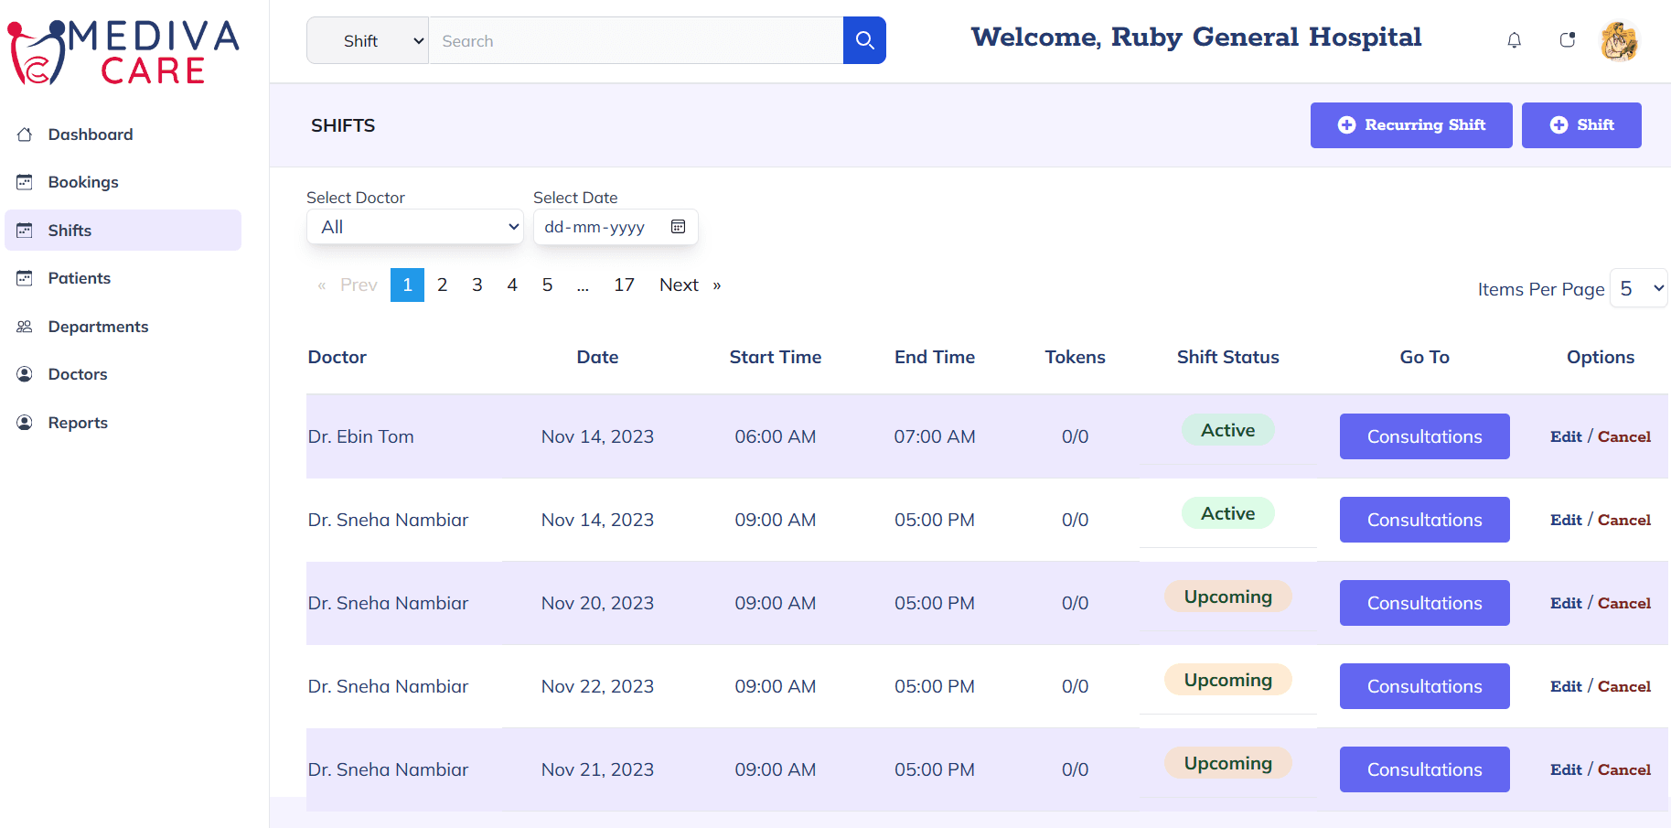1671x828 pixels.
Task: Open Reports via its sidebar icon
Action: [25, 422]
